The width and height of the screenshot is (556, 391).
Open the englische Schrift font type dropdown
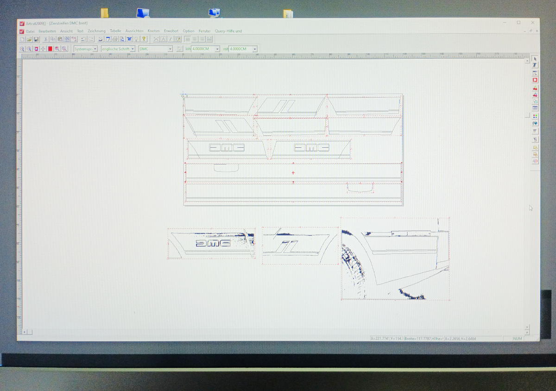pyautogui.click(x=133, y=49)
